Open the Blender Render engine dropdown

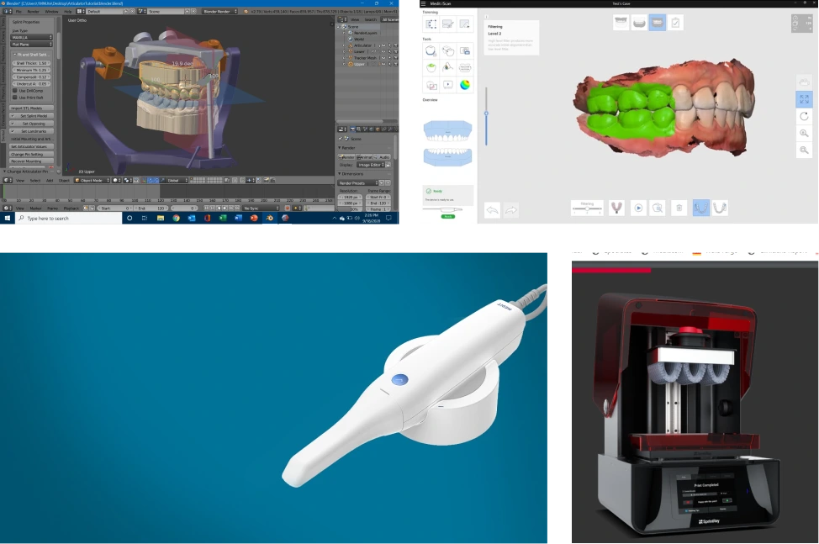tap(220, 11)
